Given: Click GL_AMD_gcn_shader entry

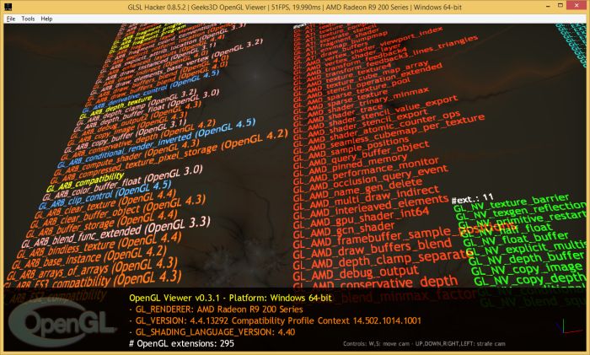Looking at the screenshot, I should (344, 229).
